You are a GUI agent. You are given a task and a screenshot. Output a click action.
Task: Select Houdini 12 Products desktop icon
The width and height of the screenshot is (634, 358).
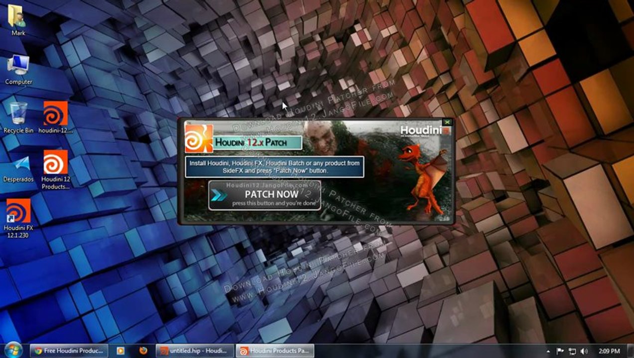pos(55,170)
